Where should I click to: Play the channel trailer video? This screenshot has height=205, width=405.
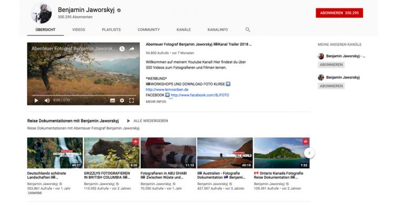point(36,101)
